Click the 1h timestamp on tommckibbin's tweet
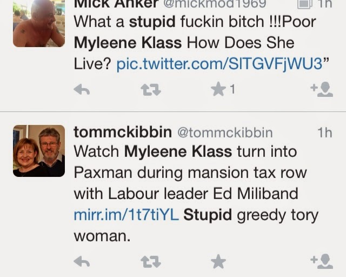Viewport: 346px width, 277px height. tap(325, 133)
